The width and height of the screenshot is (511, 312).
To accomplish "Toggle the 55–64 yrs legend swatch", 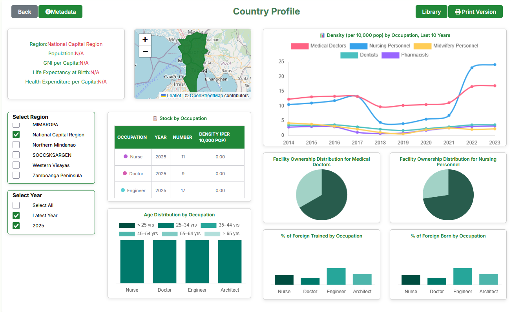I will tap(170, 234).
